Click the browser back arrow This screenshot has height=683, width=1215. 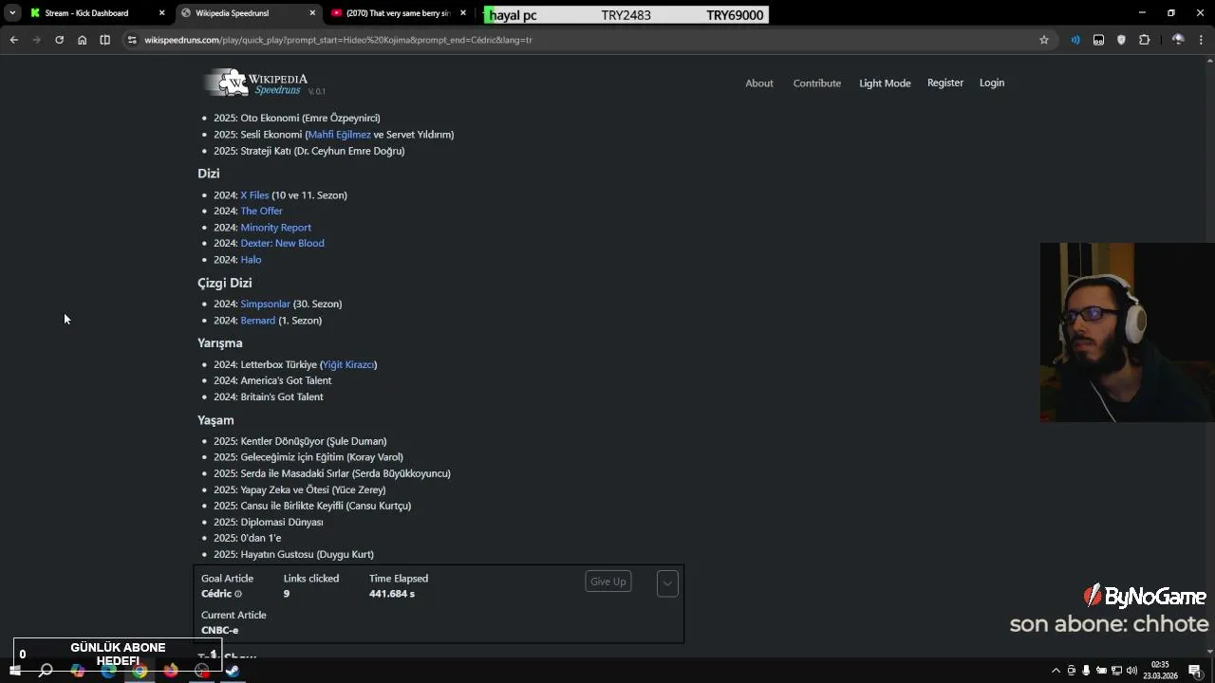tap(13, 40)
